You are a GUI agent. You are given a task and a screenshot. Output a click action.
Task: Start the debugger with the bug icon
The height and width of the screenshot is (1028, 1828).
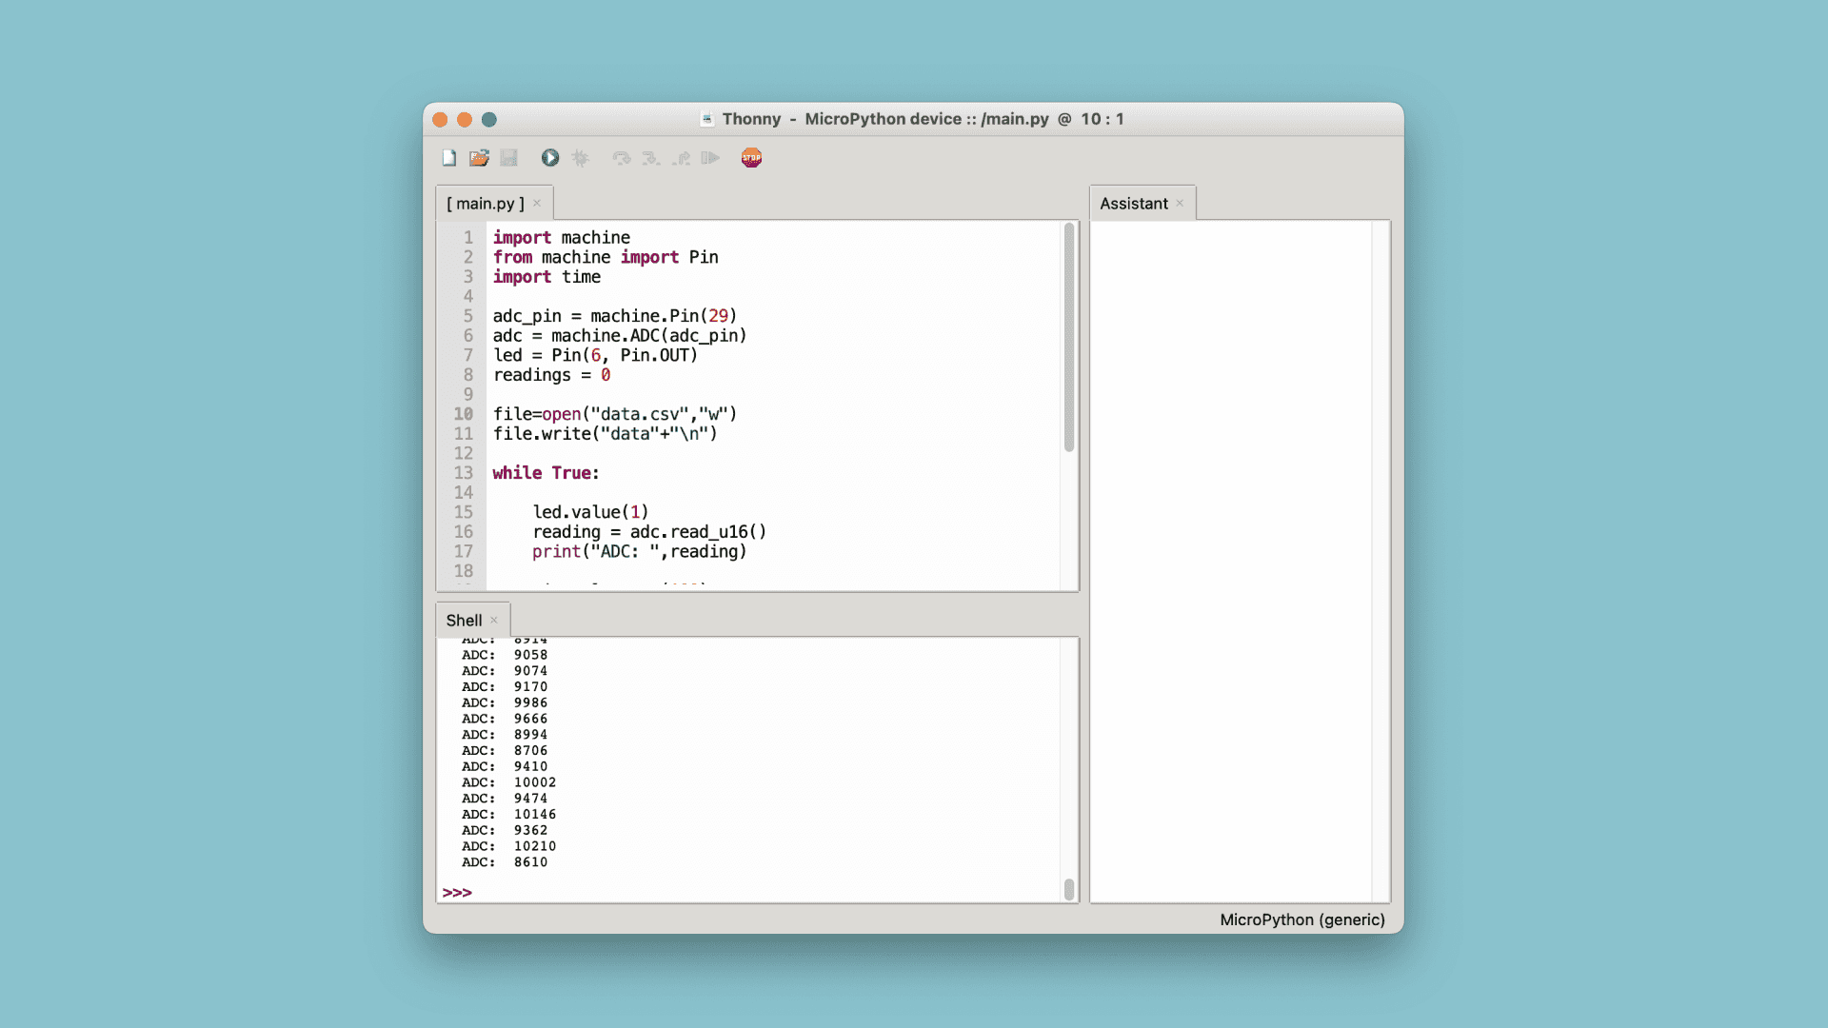[581, 158]
